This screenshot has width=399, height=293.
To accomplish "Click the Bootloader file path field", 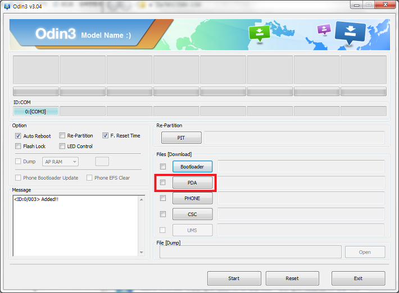I will click(x=301, y=167).
